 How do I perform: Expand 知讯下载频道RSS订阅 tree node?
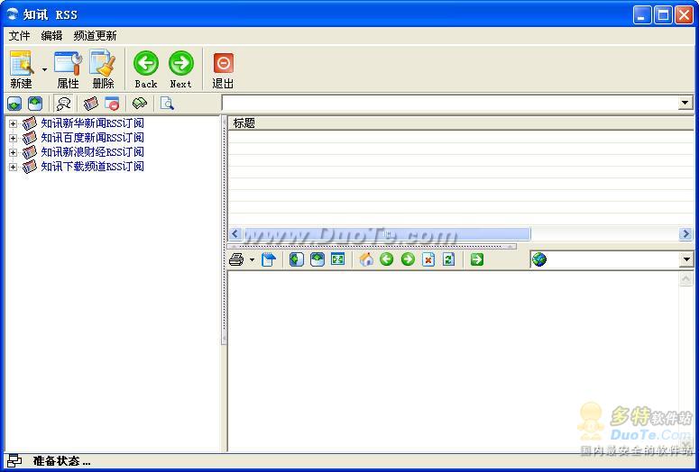pos(13,167)
